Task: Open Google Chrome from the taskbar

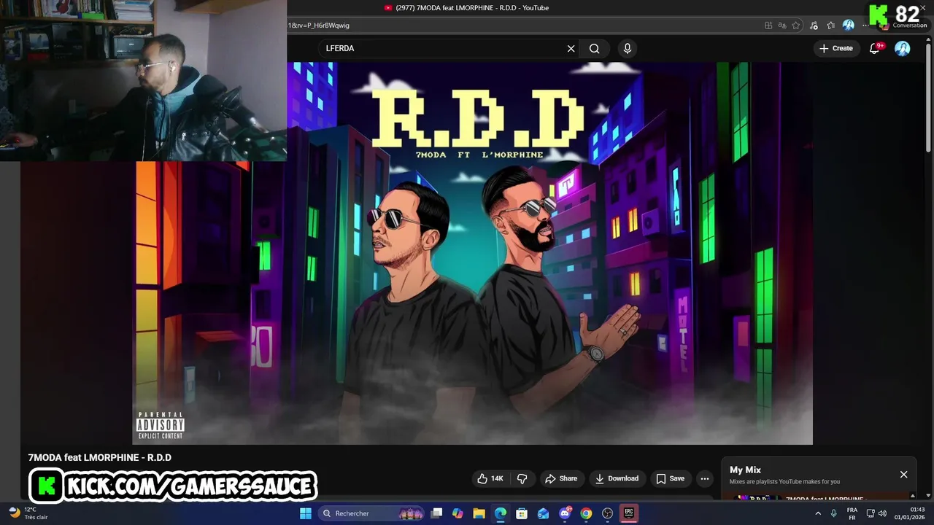Action: 586,513
